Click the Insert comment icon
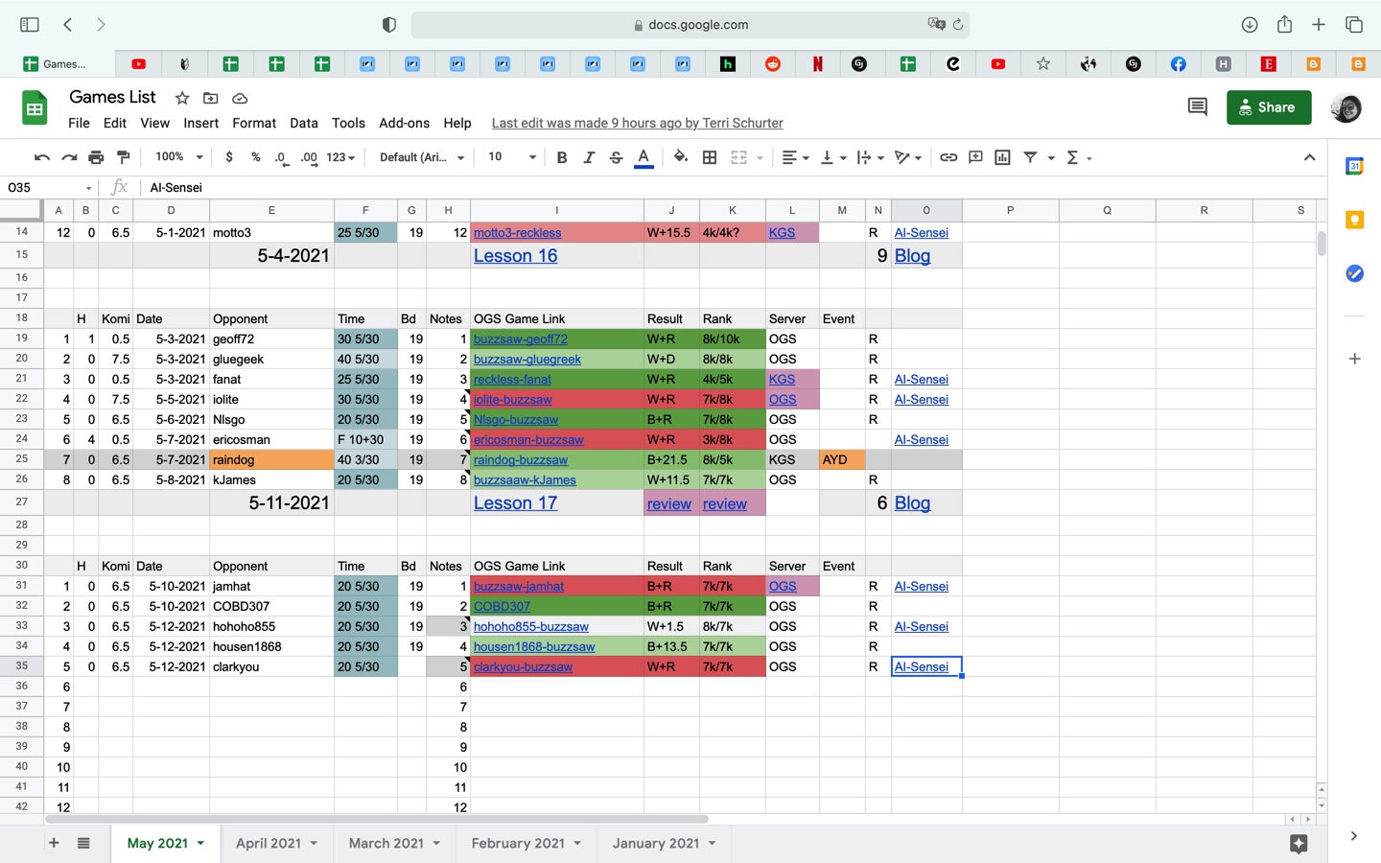This screenshot has height=863, width=1381. pyautogui.click(x=974, y=157)
